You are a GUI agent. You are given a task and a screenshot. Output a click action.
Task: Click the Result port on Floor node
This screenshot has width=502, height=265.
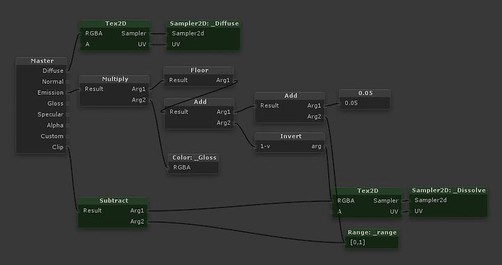(x=178, y=80)
